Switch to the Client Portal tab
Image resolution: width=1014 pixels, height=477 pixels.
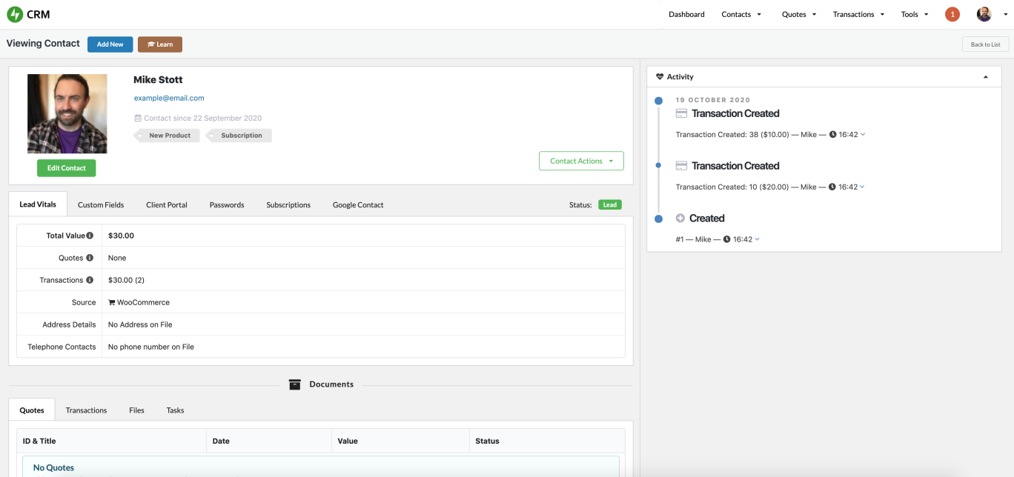167,204
